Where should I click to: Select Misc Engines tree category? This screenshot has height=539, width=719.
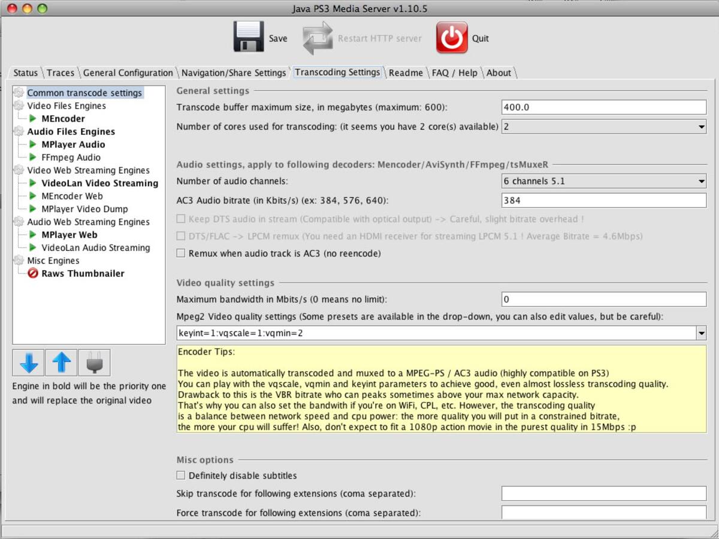click(53, 261)
